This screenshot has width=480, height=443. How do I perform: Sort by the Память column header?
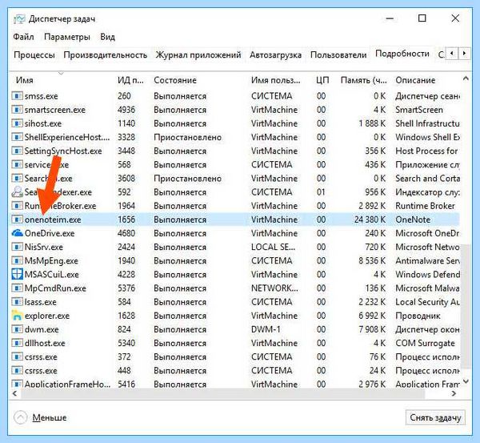pos(364,80)
